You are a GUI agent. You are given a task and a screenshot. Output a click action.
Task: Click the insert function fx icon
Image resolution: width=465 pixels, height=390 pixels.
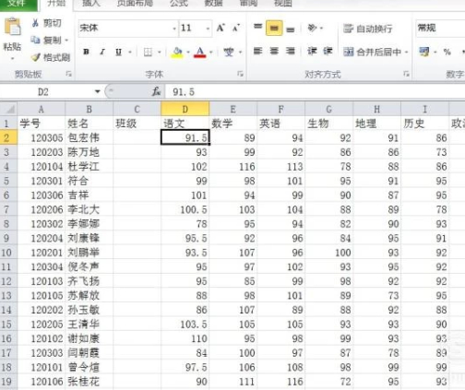point(157,91)
